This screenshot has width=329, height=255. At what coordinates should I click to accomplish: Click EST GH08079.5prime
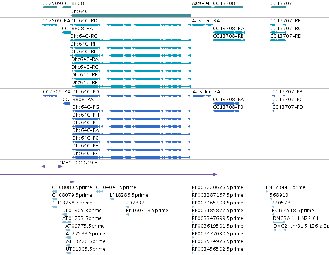click(x=72, y=195)
